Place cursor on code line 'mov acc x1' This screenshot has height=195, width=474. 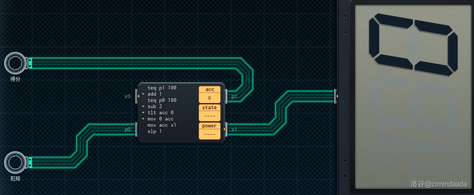(x=162, y=125)
